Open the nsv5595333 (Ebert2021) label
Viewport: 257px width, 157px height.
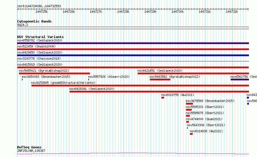click(205, 107)
